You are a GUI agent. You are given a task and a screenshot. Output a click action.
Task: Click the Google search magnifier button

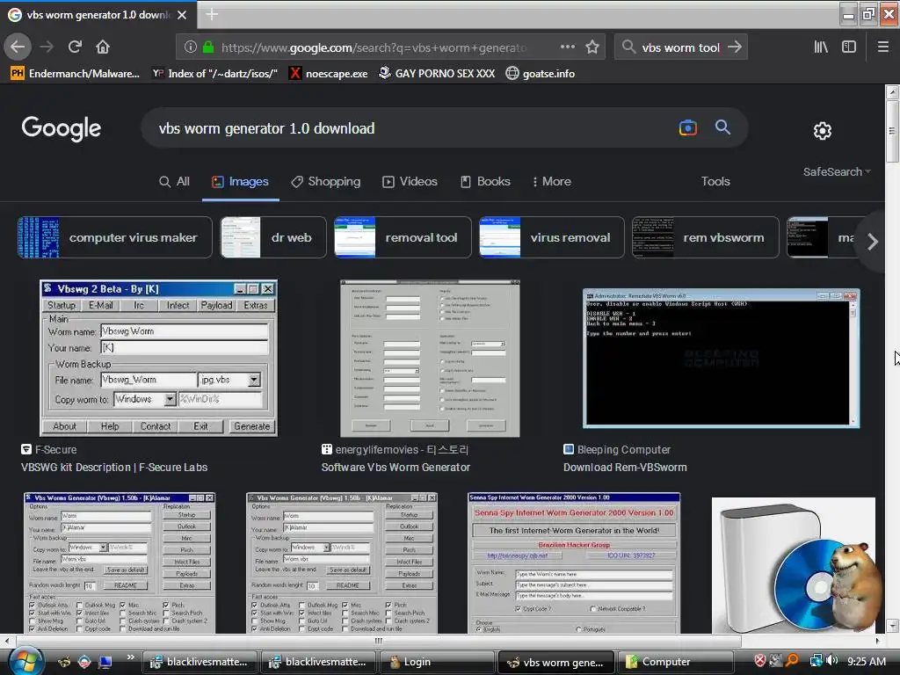pos(722,127)
